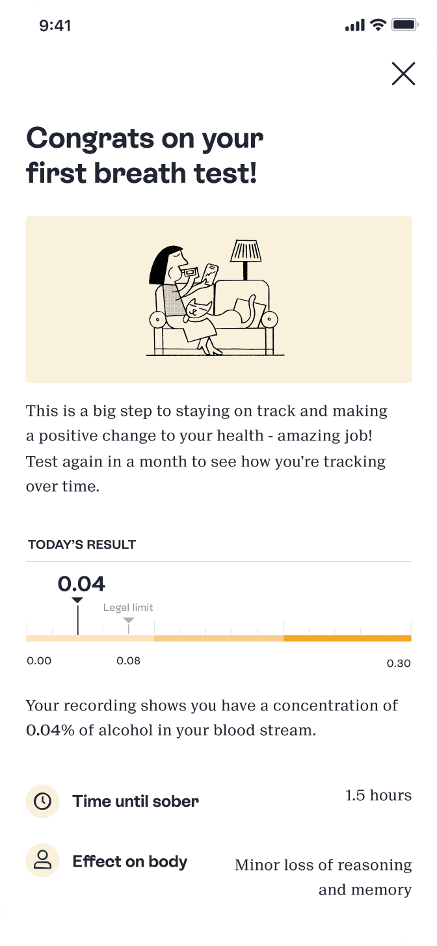Tap the 9:41 clock in status bar
Screen dimensions: 437x946
point(55,26)
